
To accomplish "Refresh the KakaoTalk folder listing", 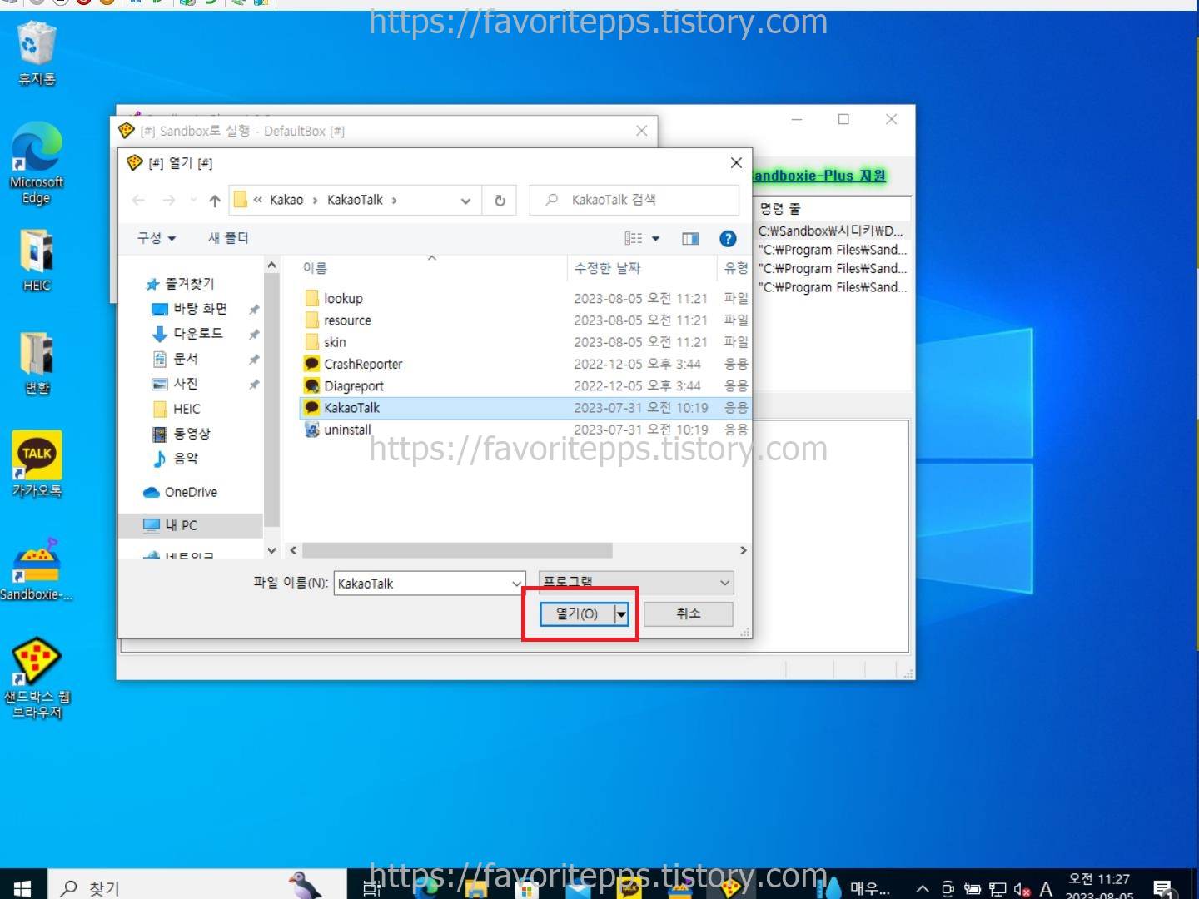I will pos(500,200).
